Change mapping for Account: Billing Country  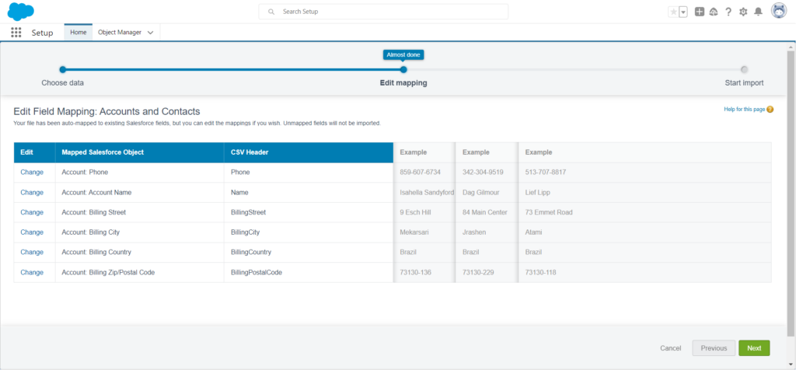tap(32, 252)
